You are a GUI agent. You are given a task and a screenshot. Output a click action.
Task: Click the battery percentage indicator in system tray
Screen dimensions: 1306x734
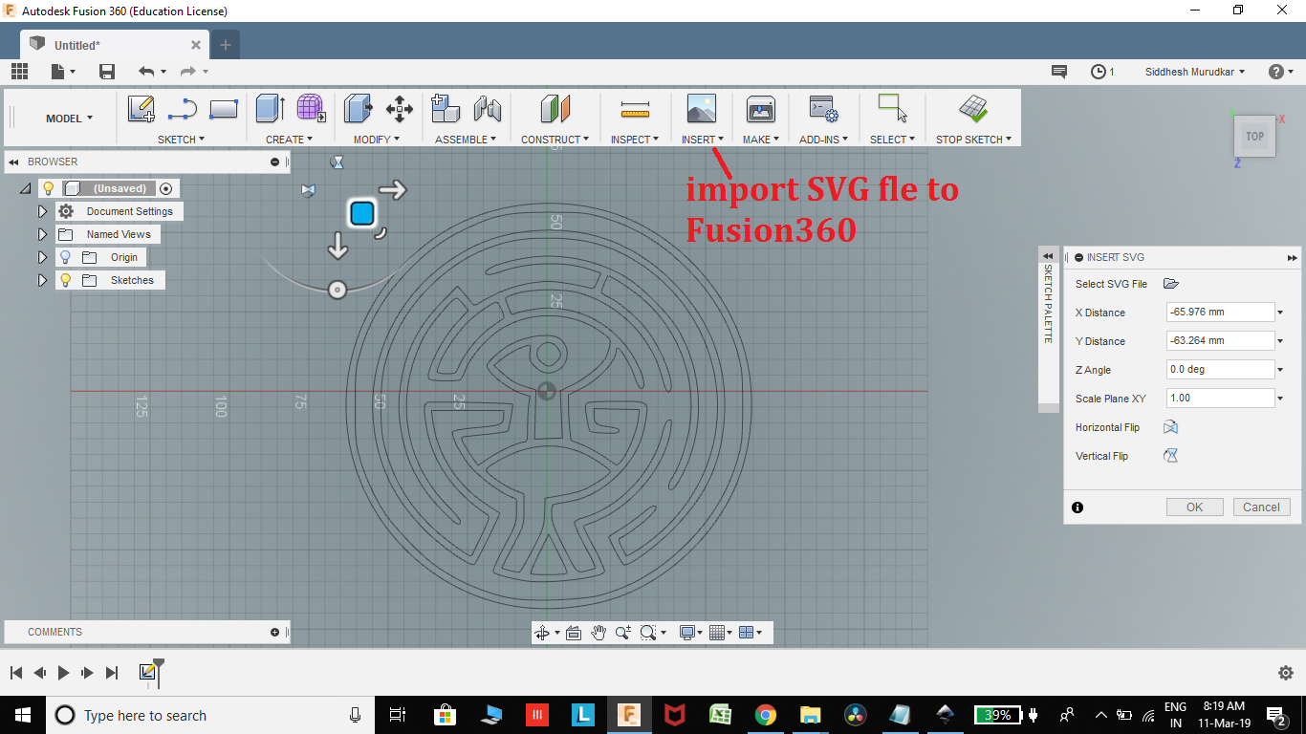(997, 714)
